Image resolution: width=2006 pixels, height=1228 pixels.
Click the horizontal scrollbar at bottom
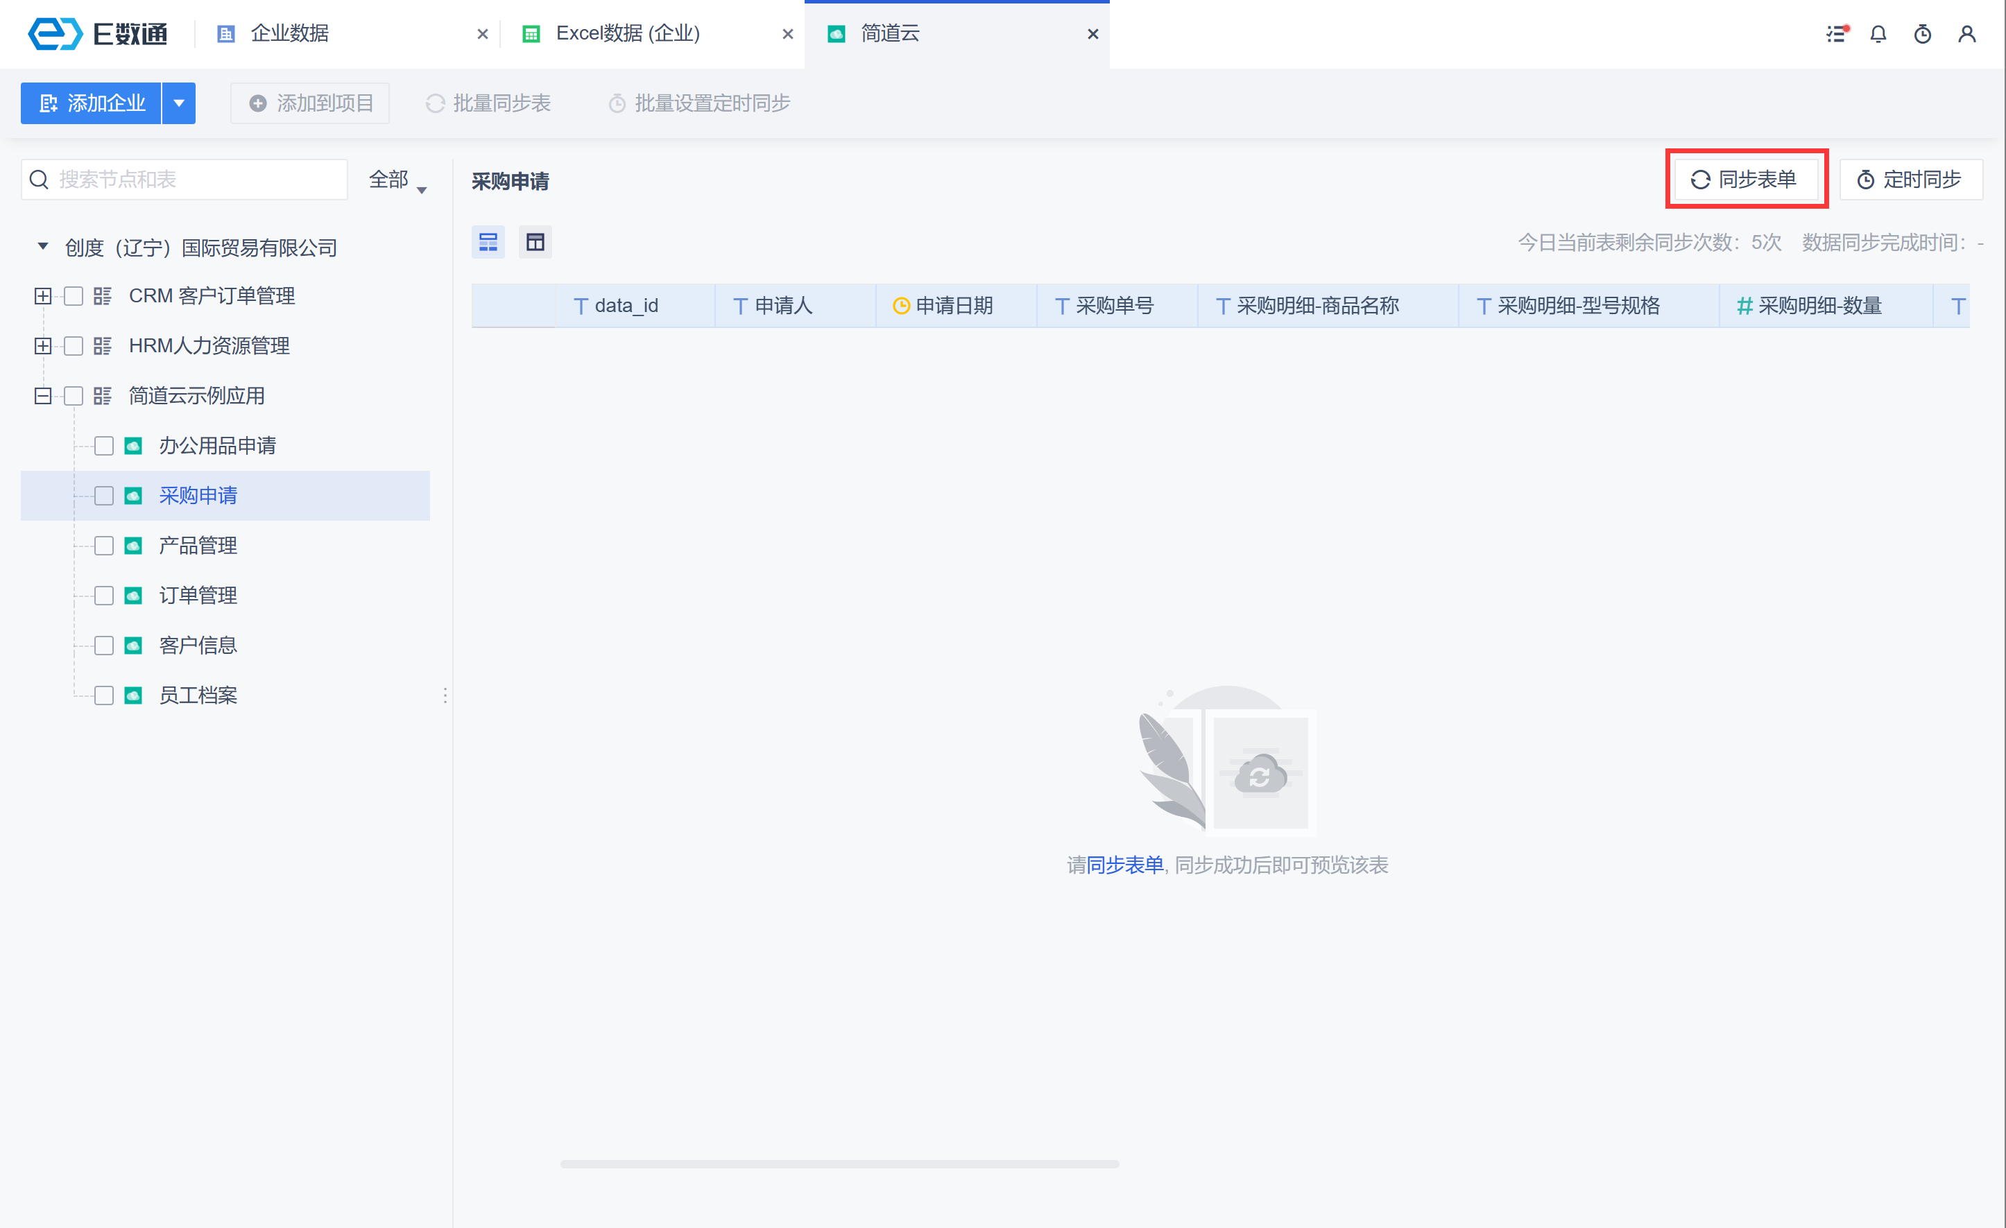pyautogui.click(x=839, y=1164)
